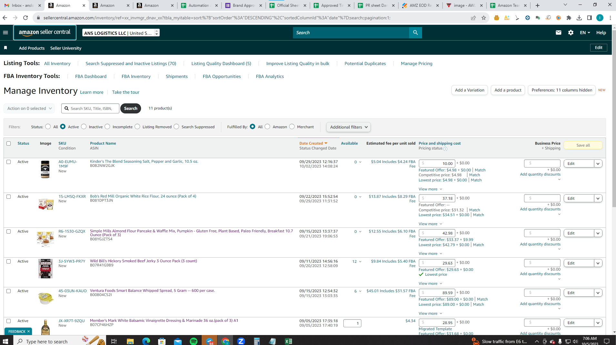Switch to the Brand Approval browser tab

tap(243, 5)
